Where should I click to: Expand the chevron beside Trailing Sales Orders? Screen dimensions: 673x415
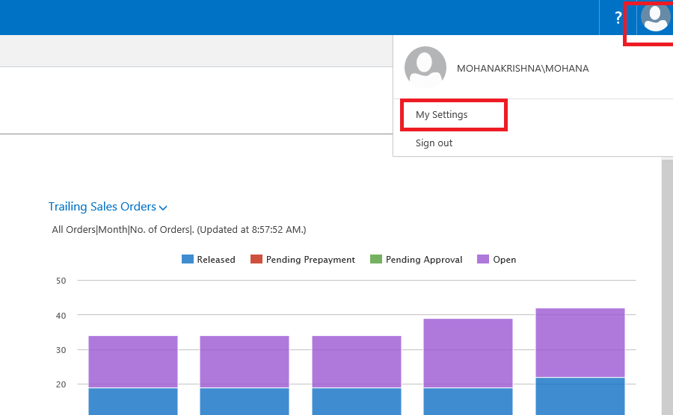pos(163,208)
